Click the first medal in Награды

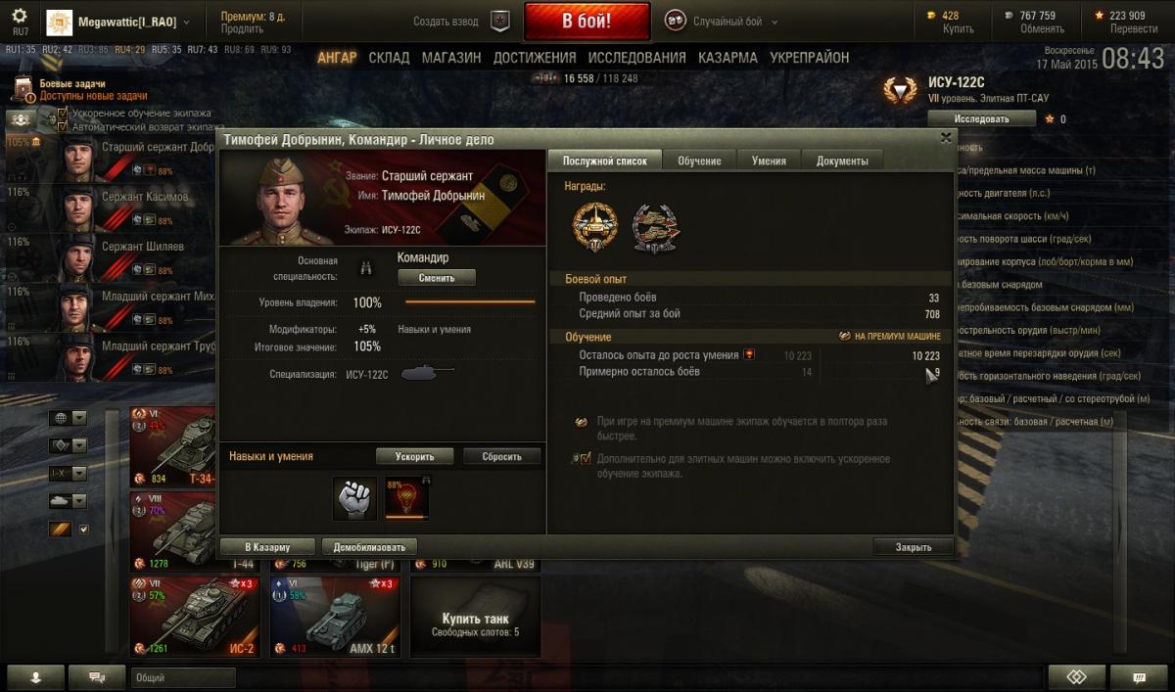click(595, 226)
